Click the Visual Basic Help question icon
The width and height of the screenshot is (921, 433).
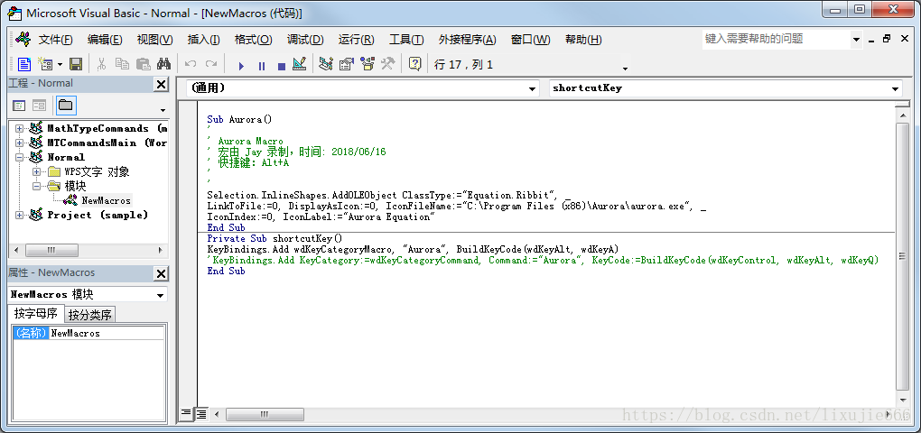coord(414,64)
